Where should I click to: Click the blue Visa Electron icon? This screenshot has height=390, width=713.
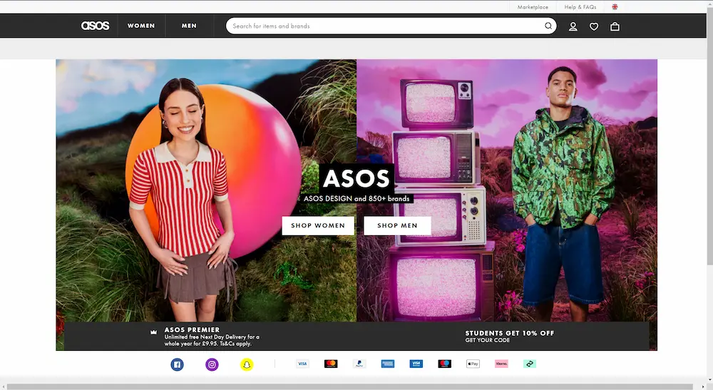[x=416, y=364]
